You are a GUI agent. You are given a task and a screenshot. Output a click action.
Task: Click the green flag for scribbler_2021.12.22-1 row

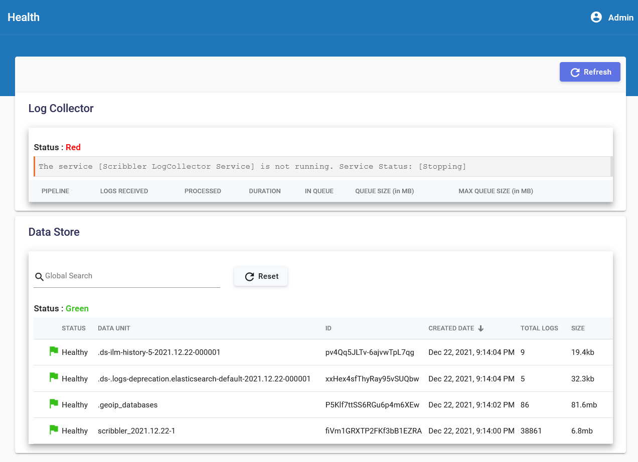click(54, 429)
